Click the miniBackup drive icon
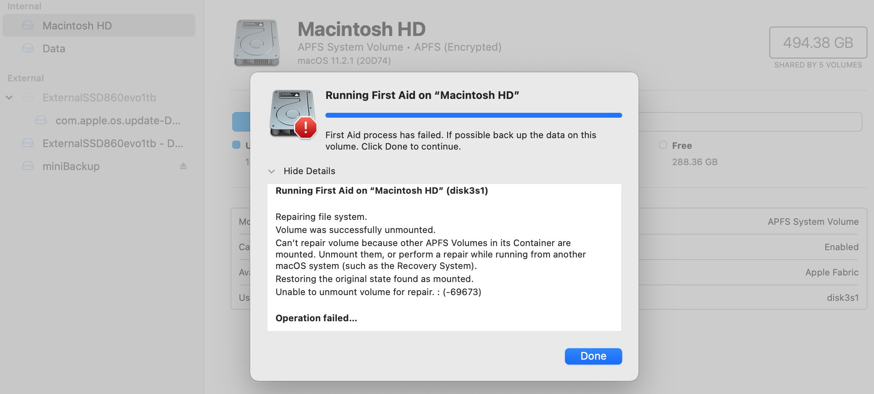 pyautogui.click(x=28, y=166)
